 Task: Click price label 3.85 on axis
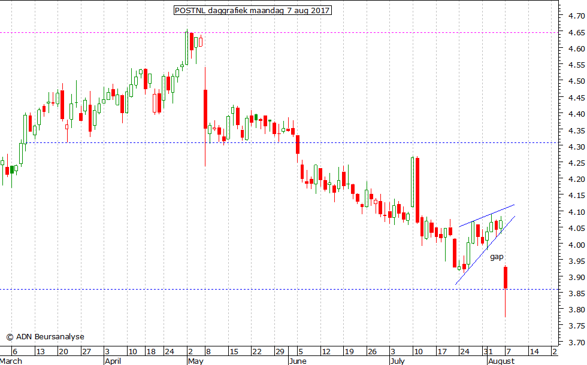576,294
